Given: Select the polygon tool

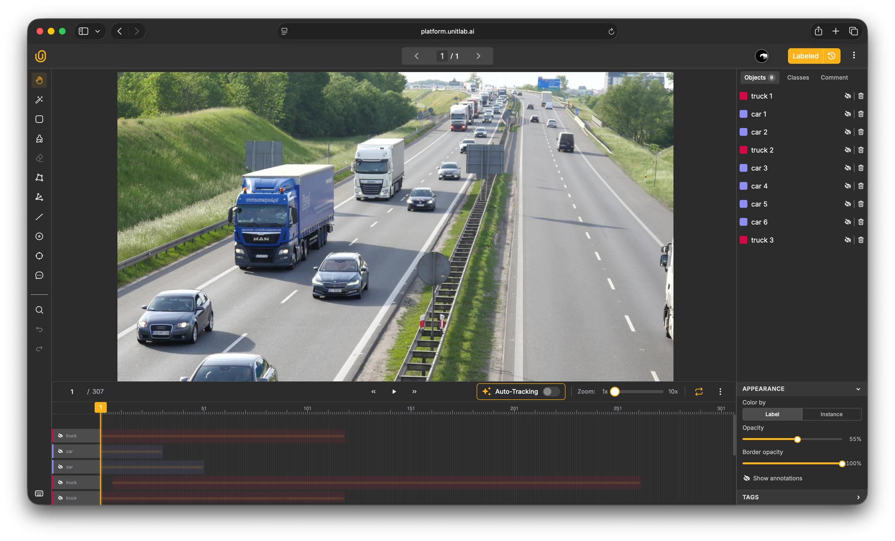Looking at the screenshot, I should pyautogui.click(x=39, y=178).
